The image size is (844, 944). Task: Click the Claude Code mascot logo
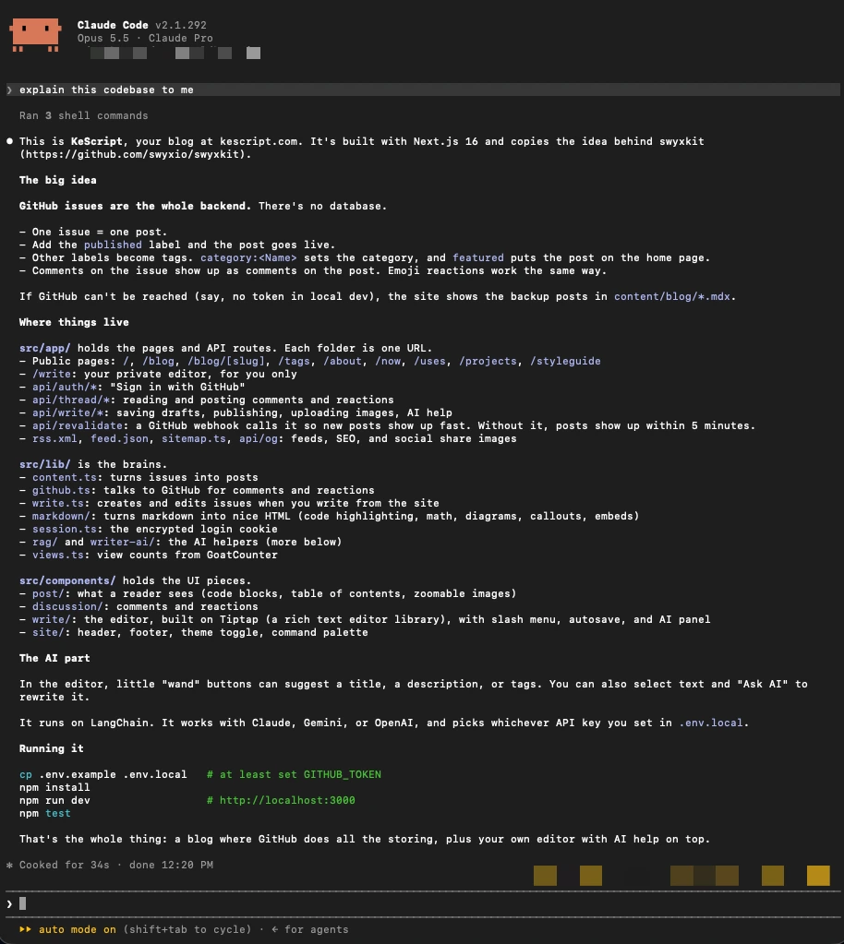[x=35, y=34]
